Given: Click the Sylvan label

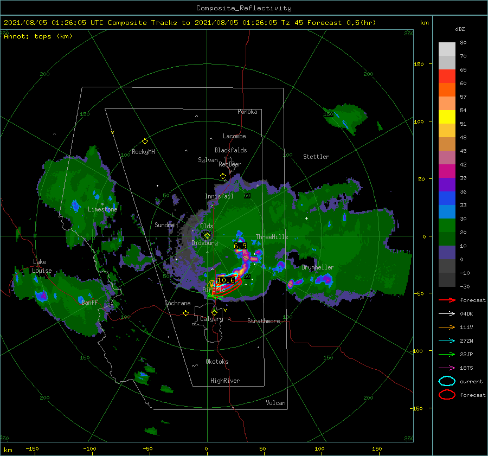Looking at the screenshot, I should tap(208, 160).
